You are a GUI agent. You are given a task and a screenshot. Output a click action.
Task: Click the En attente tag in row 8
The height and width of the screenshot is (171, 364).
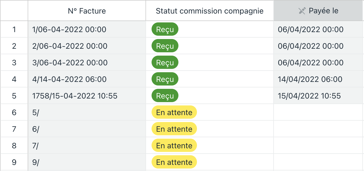(x=174, y=146)
